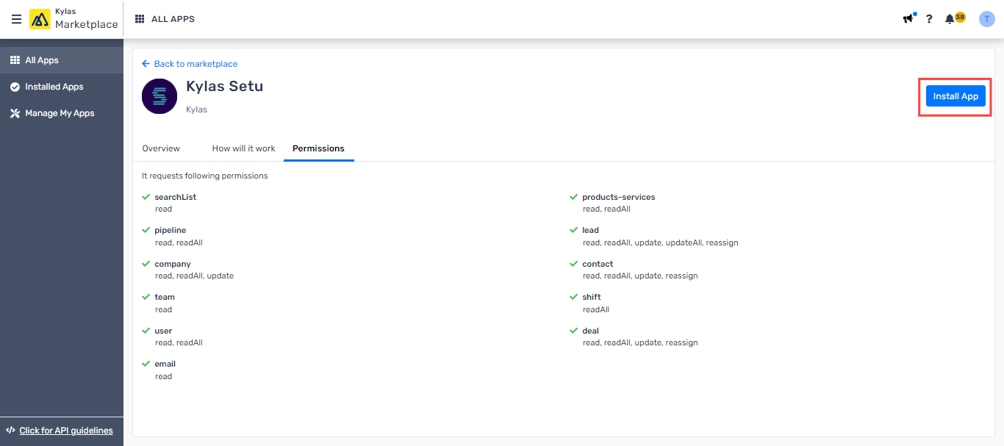Click the company permission label

tap(173, 264)
